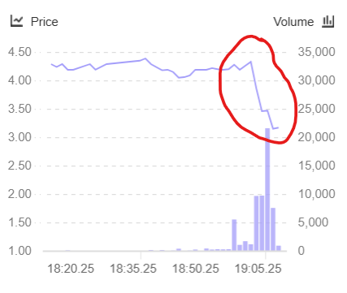Select the tallest volume bar
This screenshot has width=347, height=293.
pos(267,189)
